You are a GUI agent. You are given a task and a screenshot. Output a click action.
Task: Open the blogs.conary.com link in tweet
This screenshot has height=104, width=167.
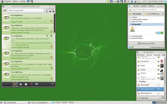tap(31, 44)
